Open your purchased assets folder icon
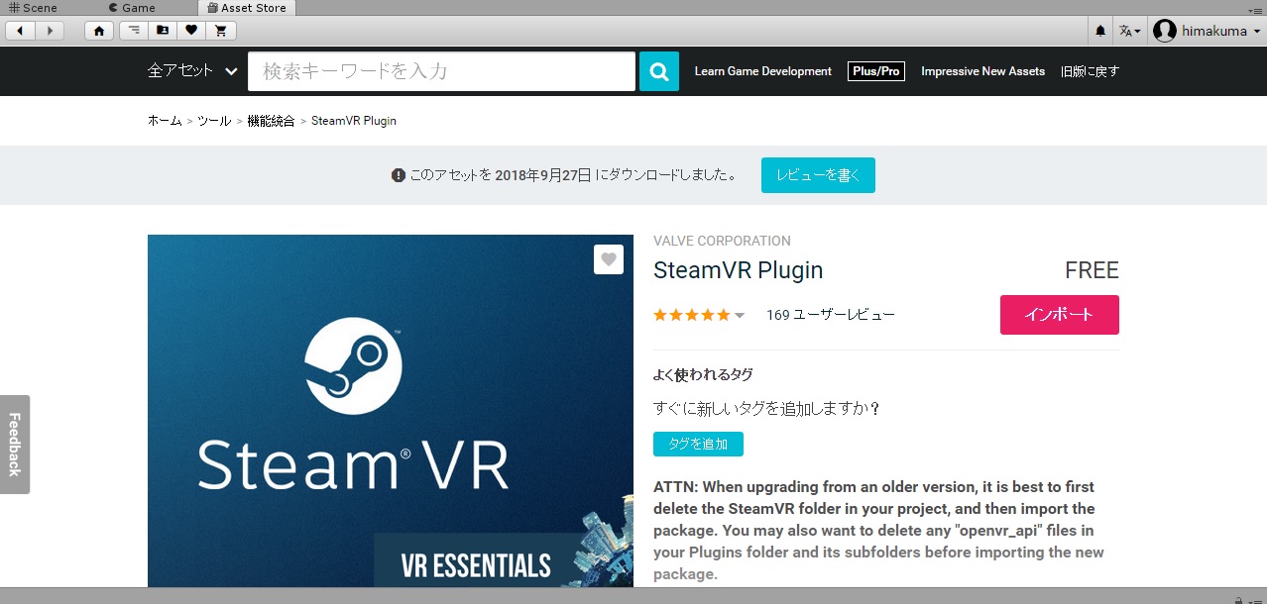1267x604 pixels. [x=161, y=31]
